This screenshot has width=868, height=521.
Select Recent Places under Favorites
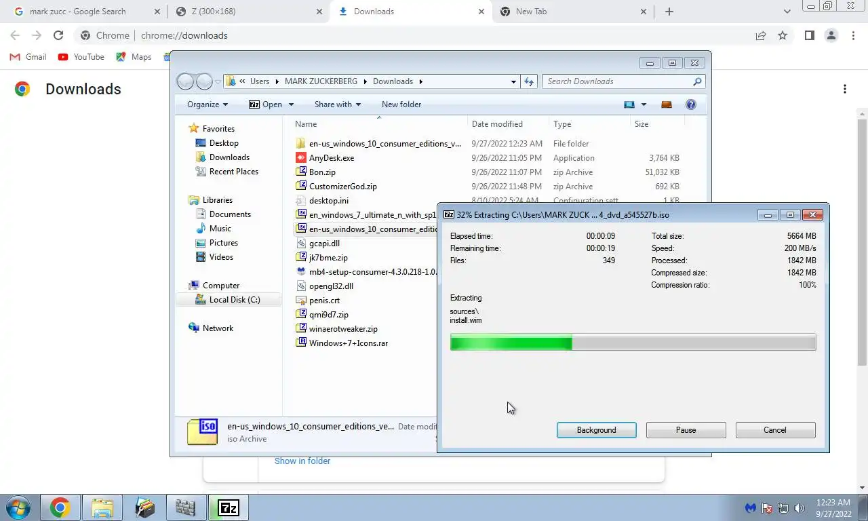pos(234,172)
